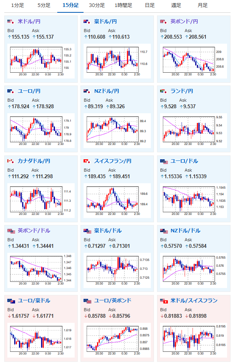234x363 pixels.
Task: Open the ユーロ/英ポンド pair link
Action: pos(113,301)
